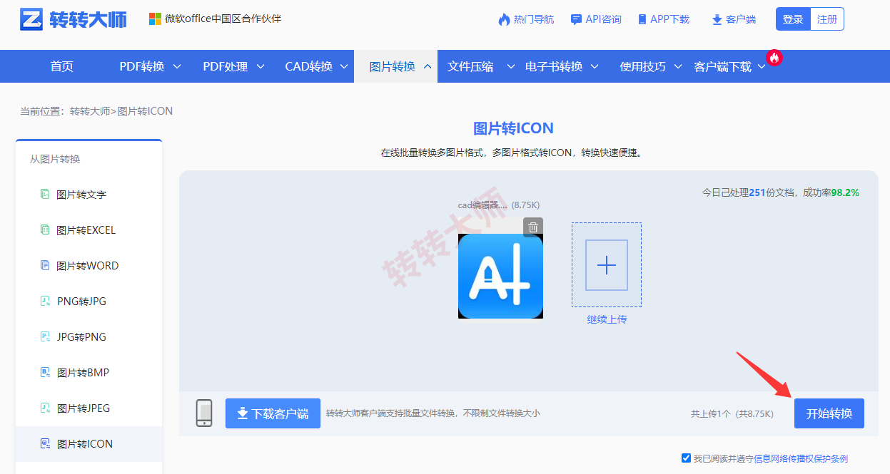890x474 pixels.
Task: Select 图片转WORD in the sidebar
Action: (x=88, y=266)
